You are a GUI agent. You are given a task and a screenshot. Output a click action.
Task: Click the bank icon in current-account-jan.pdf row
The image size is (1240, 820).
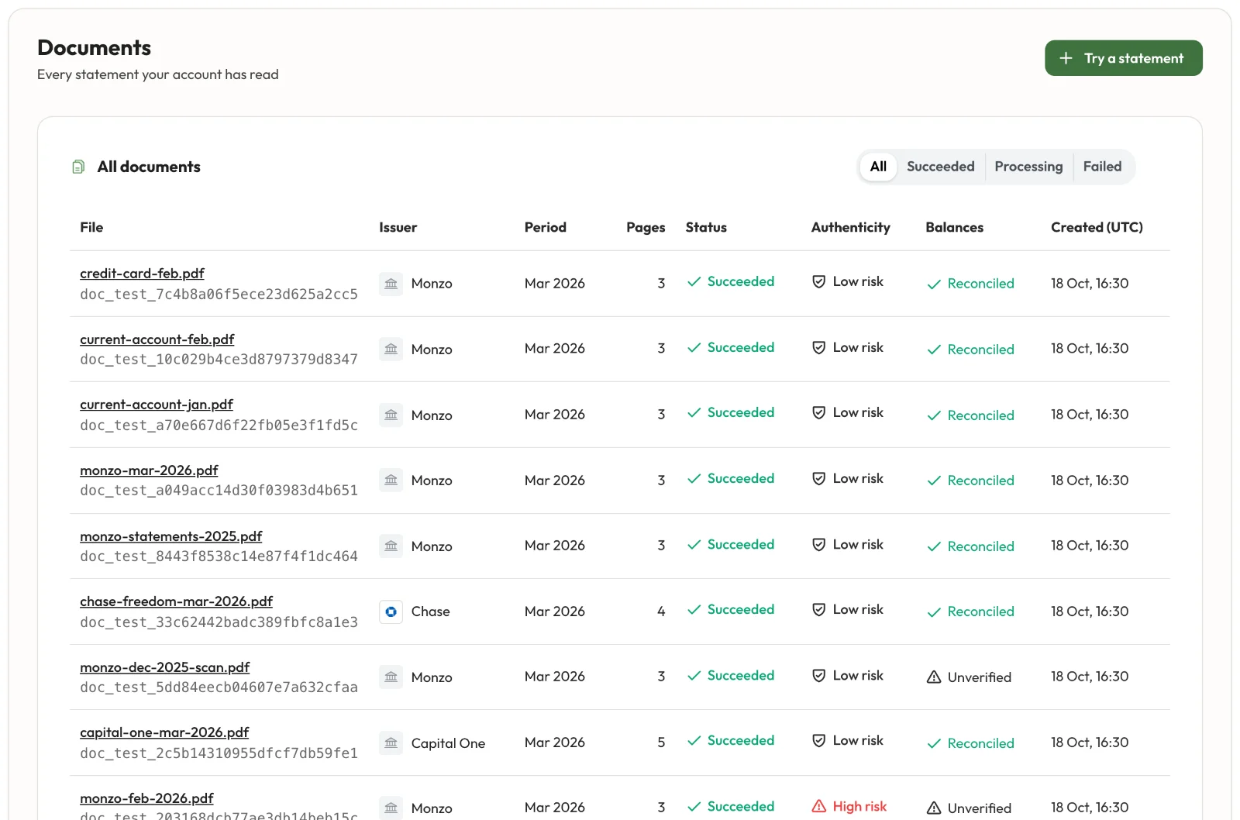391,415
